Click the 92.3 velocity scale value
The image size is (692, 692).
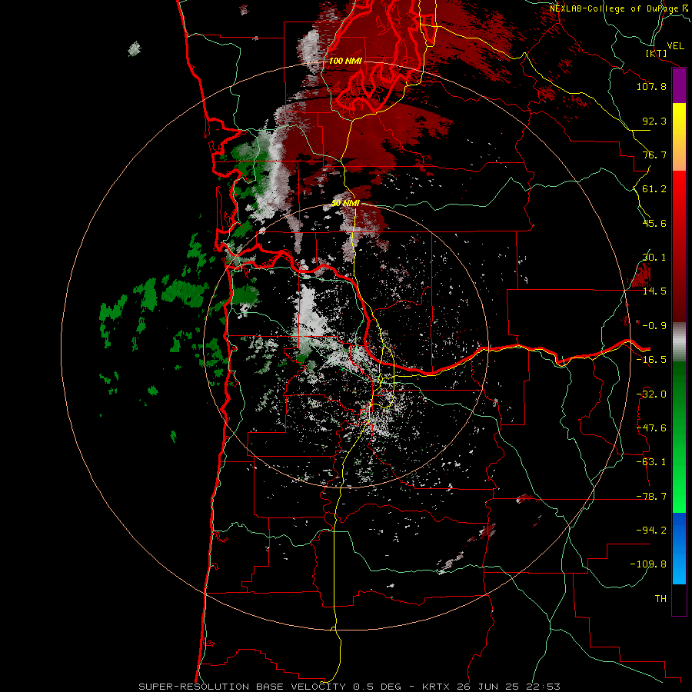click(654, 121)
